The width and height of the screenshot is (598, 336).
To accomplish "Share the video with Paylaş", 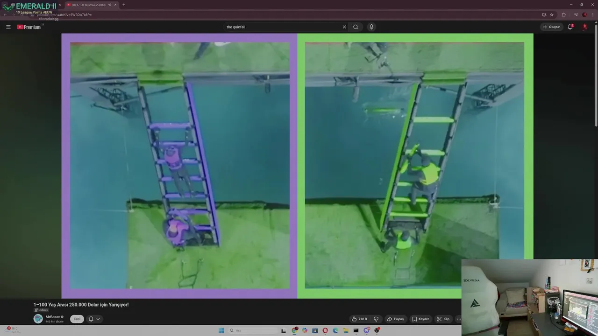I will click(395, 319).
